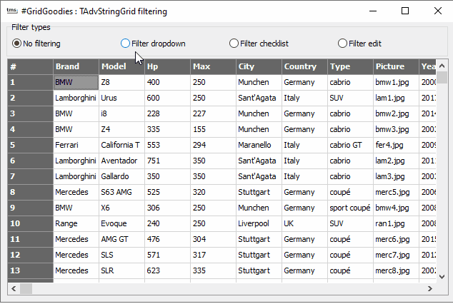Click the Gallardo model cell
This screenshot has width=453, height=304.
pyautogui.click(x=121, y=176)
